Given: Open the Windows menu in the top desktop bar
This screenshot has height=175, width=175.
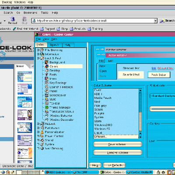Looking at the screenshot, I should pos(20,2).
